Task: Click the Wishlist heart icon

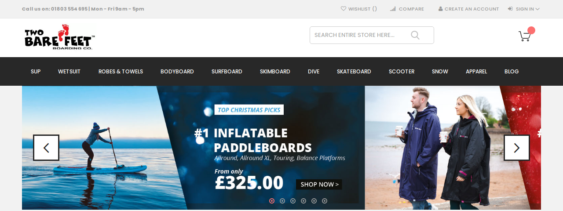Action: pos(344,8)
